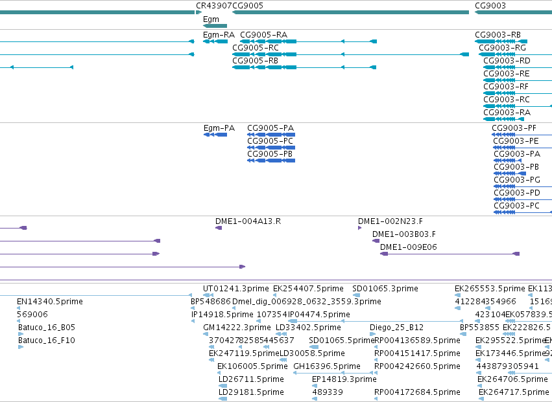Screen dimensions: 552x402
Task: Click the Diego_25_B12 feature label
Action: tap(397, 328)
